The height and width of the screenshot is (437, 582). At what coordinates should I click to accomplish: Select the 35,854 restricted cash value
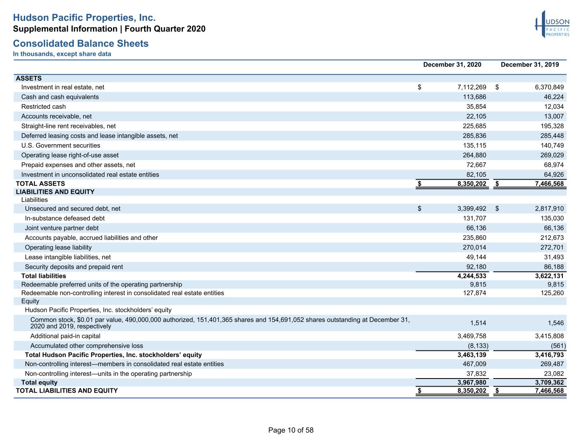click(x=476, y=107)
